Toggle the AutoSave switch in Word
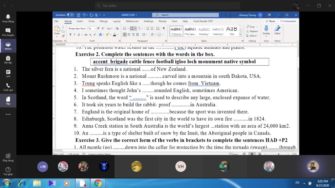 pyautogui.click(x=70, y=15)
